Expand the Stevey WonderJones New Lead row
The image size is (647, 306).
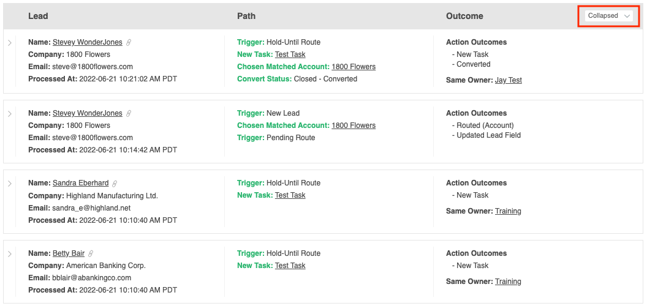pos(10,113)
